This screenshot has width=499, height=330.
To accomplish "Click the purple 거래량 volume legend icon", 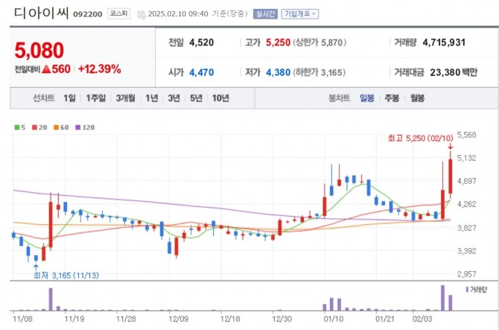I will click(x=467, y=289).
